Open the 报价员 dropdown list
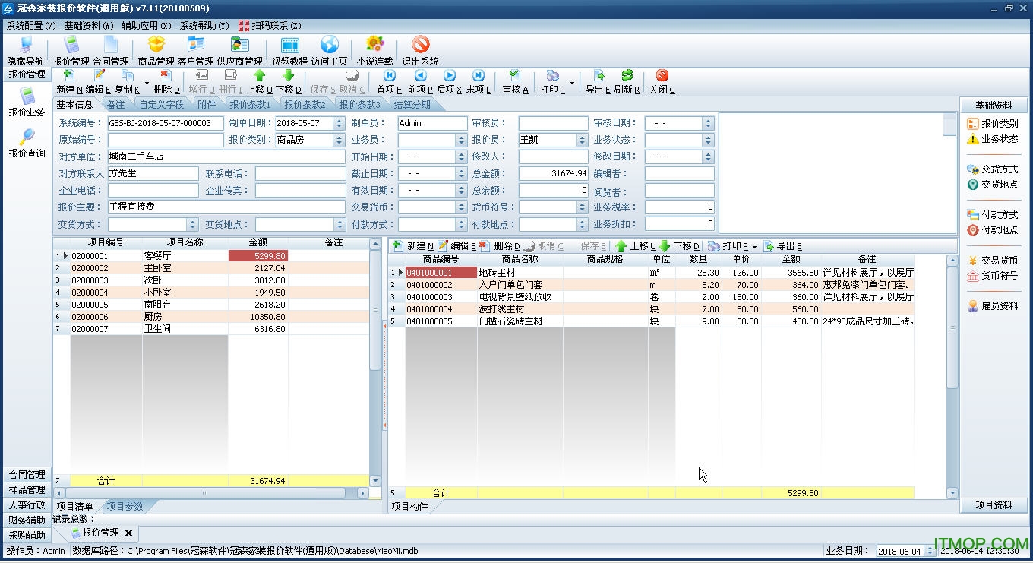 coord(583,140)
